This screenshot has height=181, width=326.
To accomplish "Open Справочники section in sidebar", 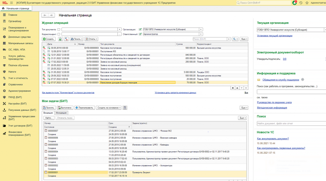I will pos(15,84).
